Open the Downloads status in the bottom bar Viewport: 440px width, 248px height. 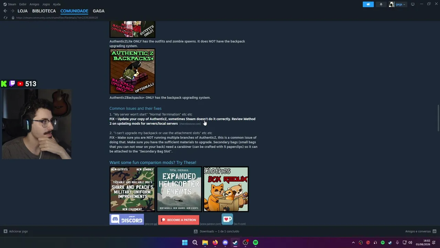[217, 231]
